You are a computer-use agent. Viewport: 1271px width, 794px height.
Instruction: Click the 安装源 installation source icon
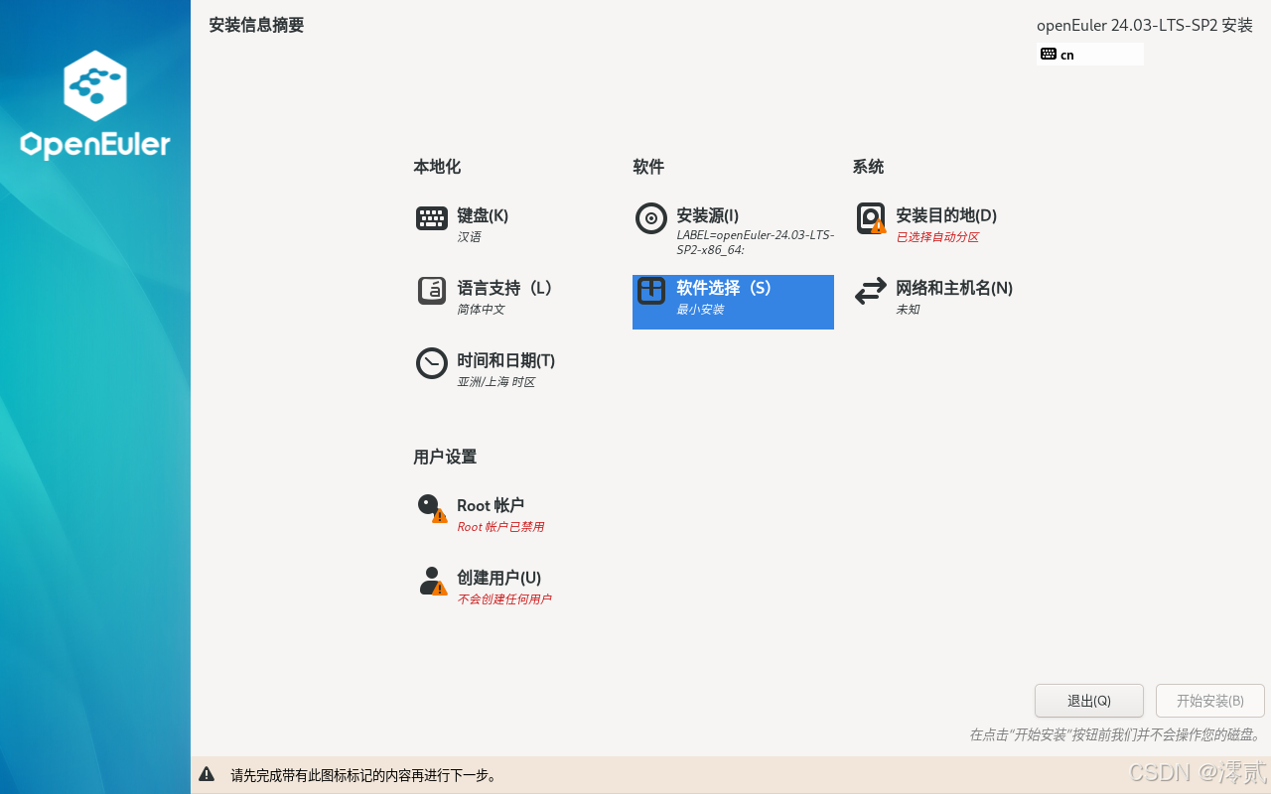pyautogui.click(x=650, y=218)
